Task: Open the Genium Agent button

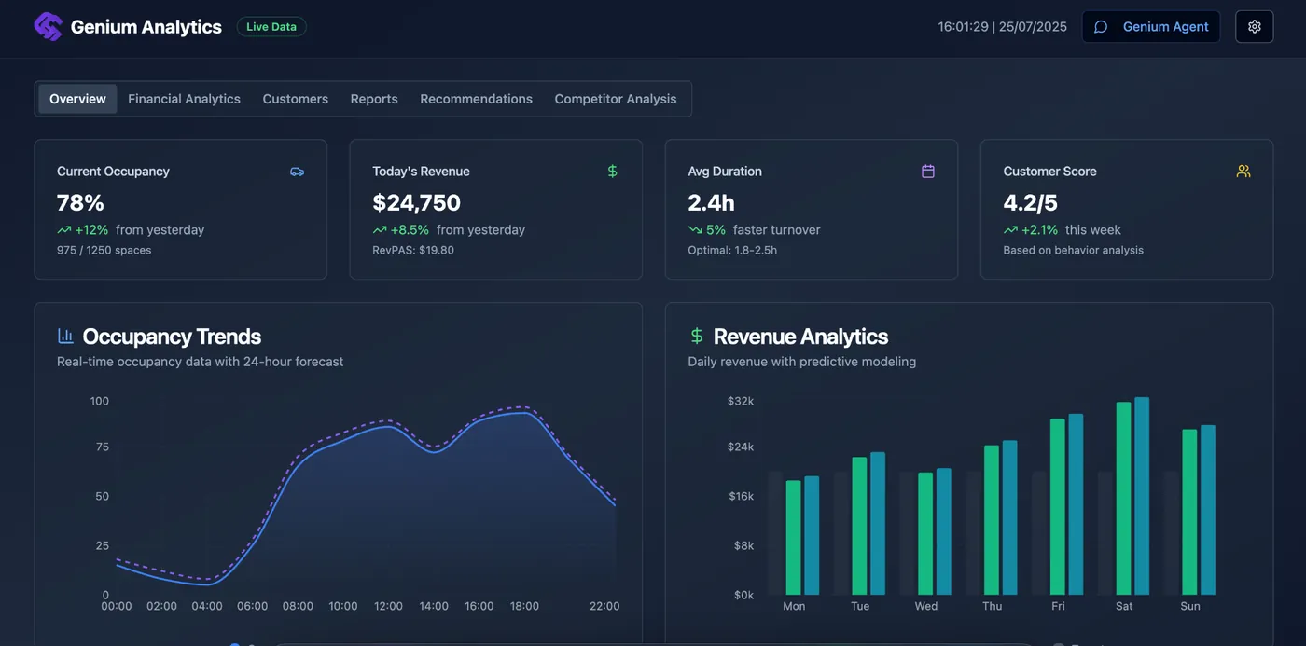Action: click(1151, 27)
